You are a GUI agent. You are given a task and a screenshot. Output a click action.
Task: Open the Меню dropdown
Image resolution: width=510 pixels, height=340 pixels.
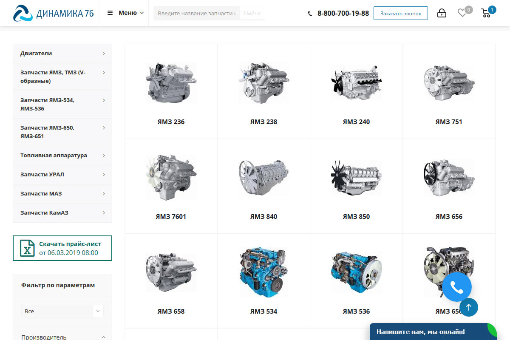point(125,13)
